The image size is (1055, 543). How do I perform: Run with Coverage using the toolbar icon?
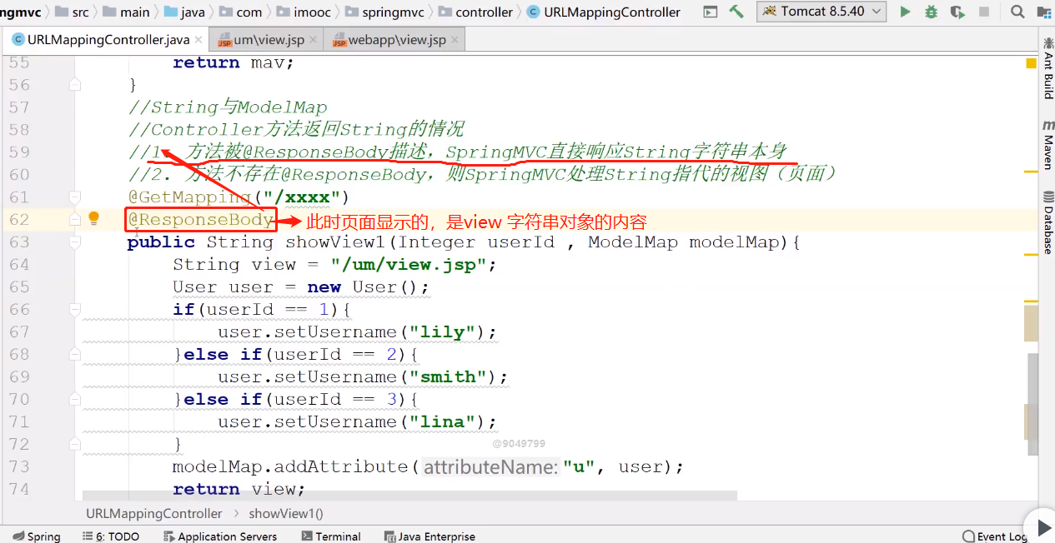point(957,12)
